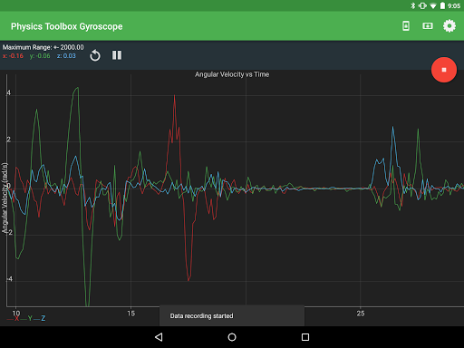The width and height of the screenshot is (464, 348).
Task: Tap the Android home circle button
Action: pyautogui.click(x=232, y=337)
